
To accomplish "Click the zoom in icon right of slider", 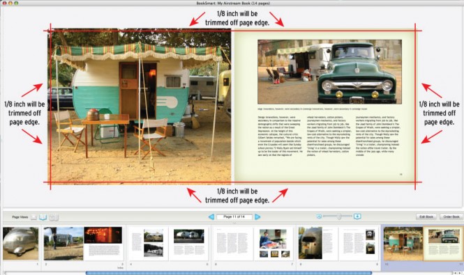I will [357, 217].
